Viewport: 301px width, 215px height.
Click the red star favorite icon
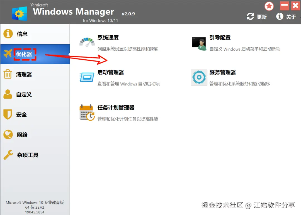pos(269,6)
